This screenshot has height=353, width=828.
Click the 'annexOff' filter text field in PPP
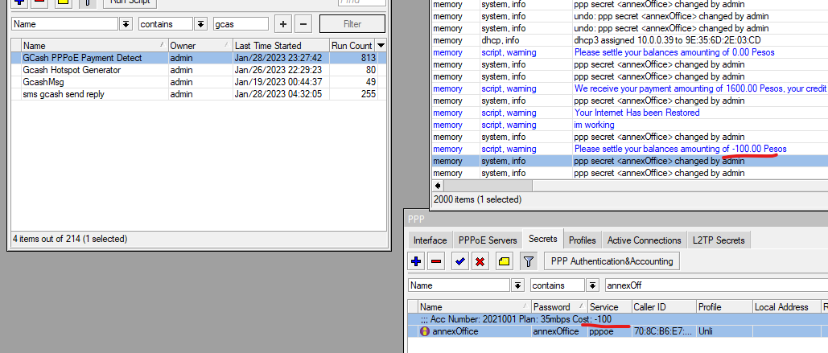[716, 285]
